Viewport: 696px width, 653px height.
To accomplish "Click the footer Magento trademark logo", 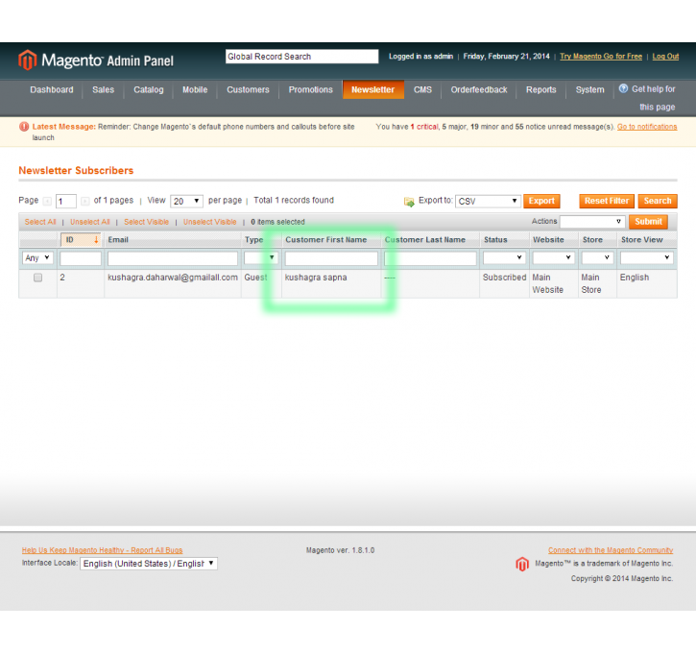I will pos(522,565).
